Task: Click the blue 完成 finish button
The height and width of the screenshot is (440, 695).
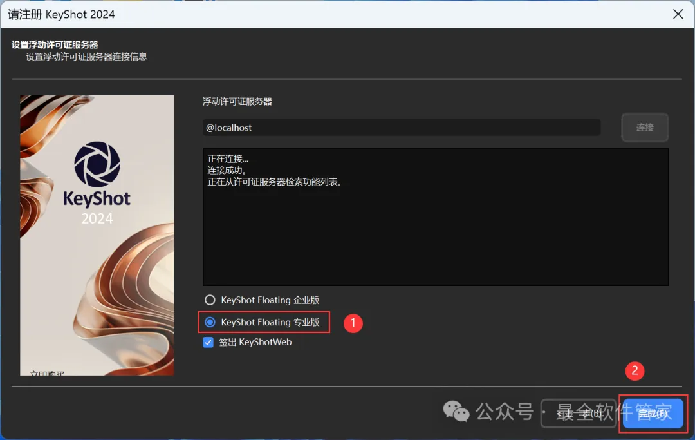Action: pyautogui.click(x=653, y=414)
